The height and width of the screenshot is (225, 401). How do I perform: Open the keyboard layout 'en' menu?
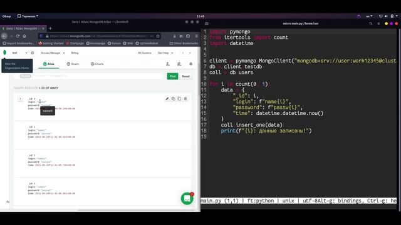(369, 16)
